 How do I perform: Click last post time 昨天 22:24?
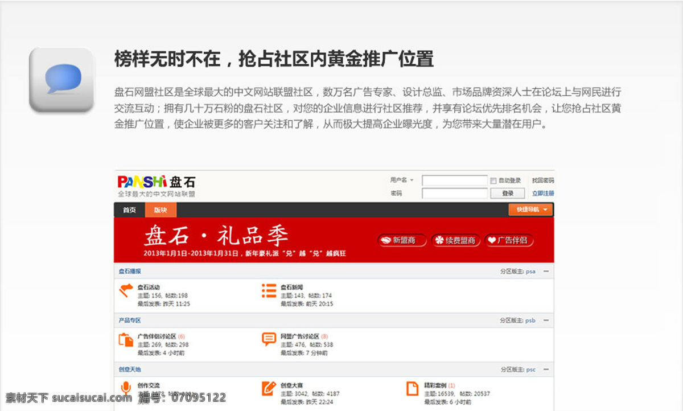pos(319,402)
